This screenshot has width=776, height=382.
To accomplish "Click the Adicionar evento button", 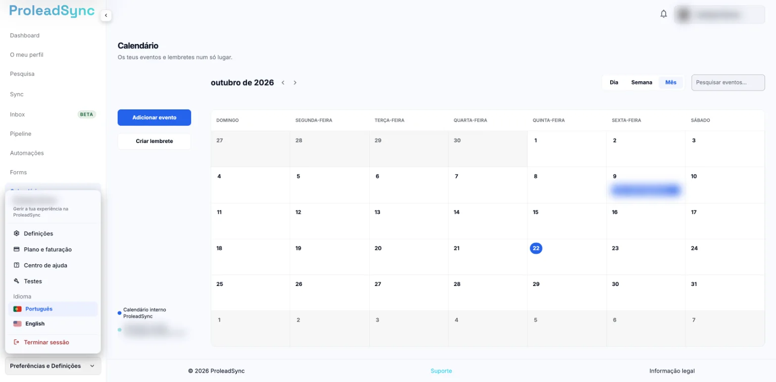I will (x=154, y=118).
